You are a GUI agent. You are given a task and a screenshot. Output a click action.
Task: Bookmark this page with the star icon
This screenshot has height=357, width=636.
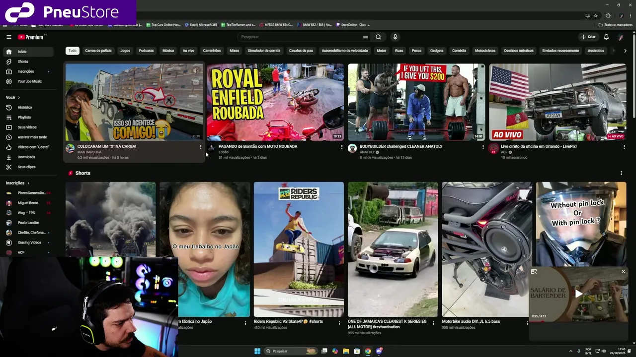point(595,15)
